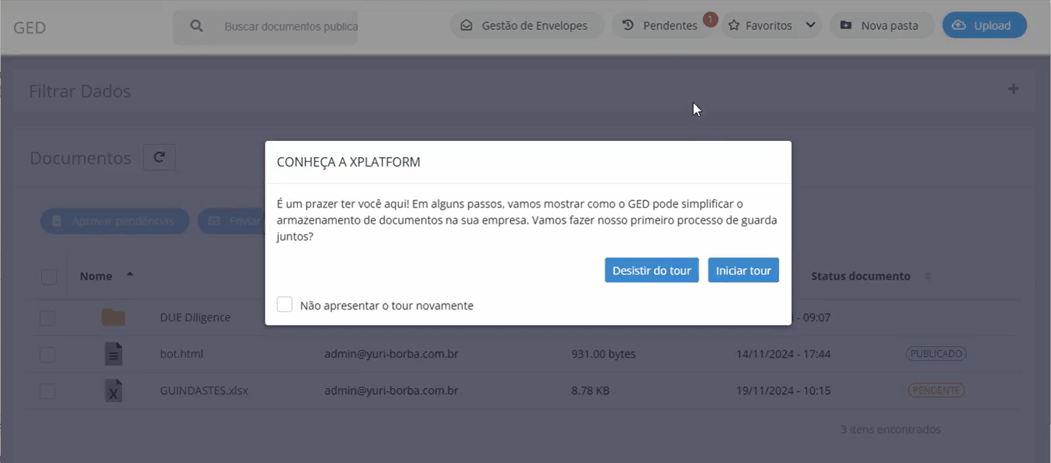
Task: Click the GUINDASTES.xlsx owner email cell
Action: pyautogui.click(x=391, y=390)
